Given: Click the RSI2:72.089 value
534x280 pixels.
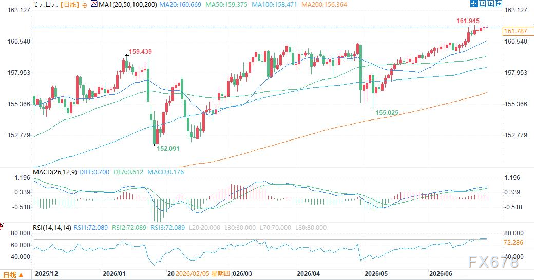Looking at the screenshot, I should 129,227.
